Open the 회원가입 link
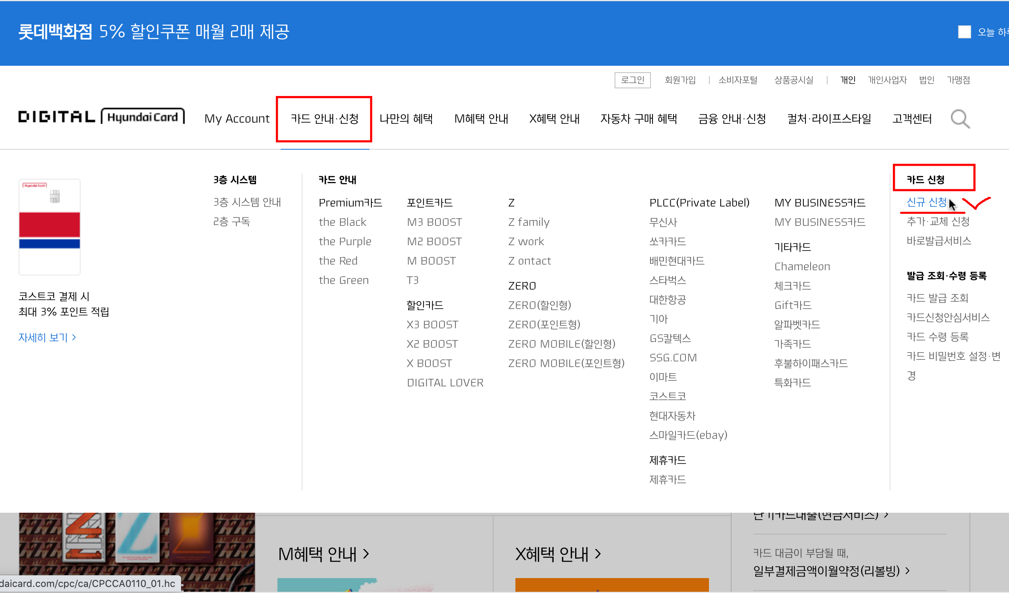The height and width of the screenshot is (593, 1009). tap(680, 80)
